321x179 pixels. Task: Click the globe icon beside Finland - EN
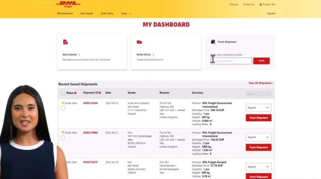(261, 5)
